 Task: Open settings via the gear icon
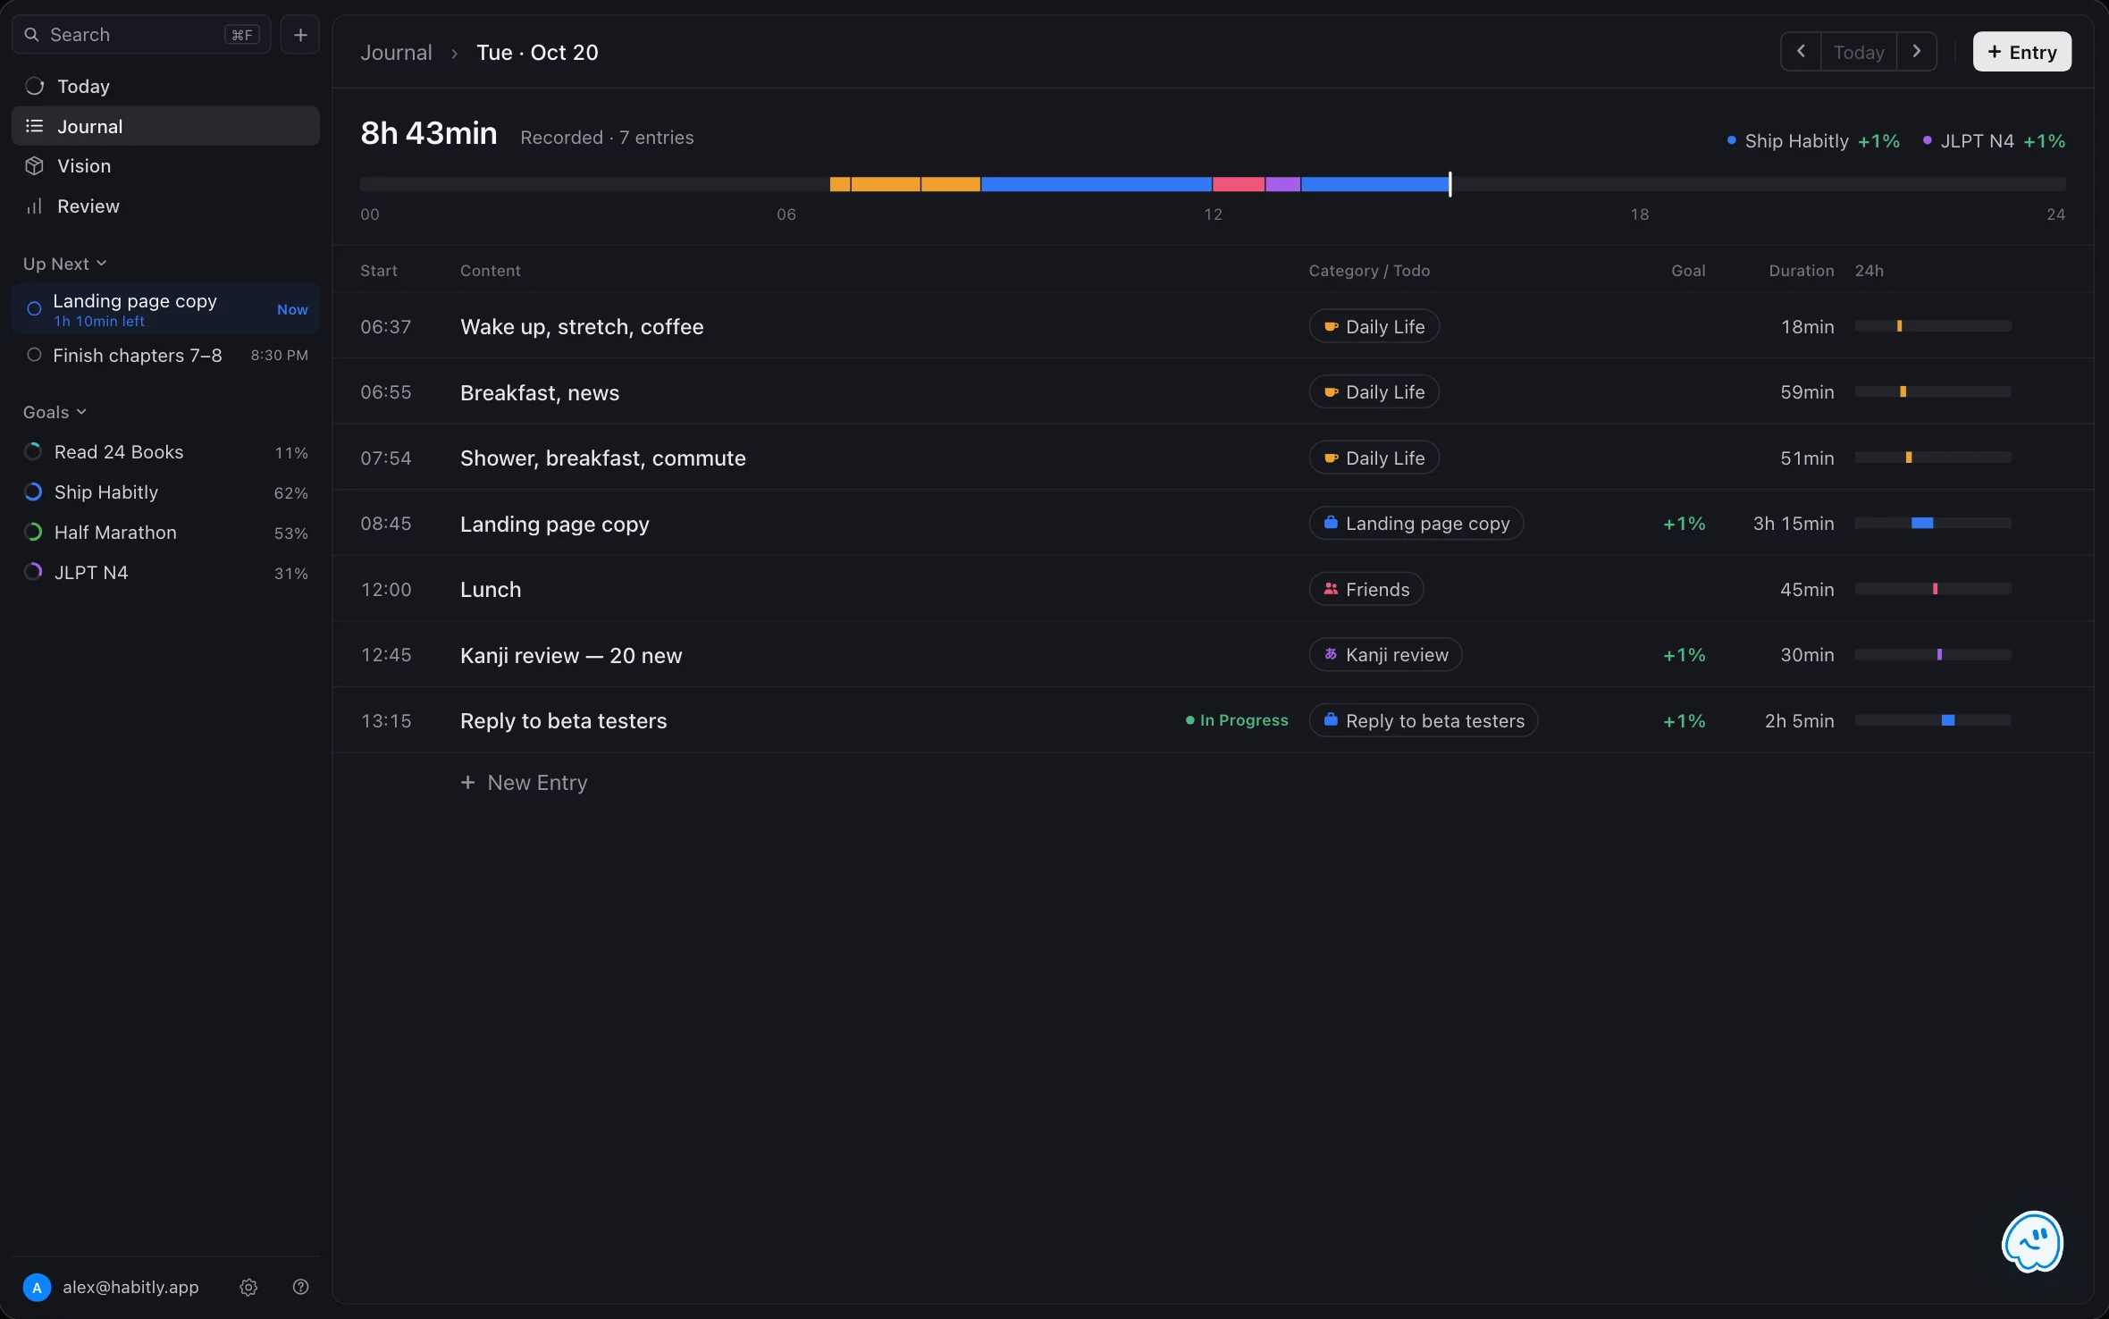248,1287
